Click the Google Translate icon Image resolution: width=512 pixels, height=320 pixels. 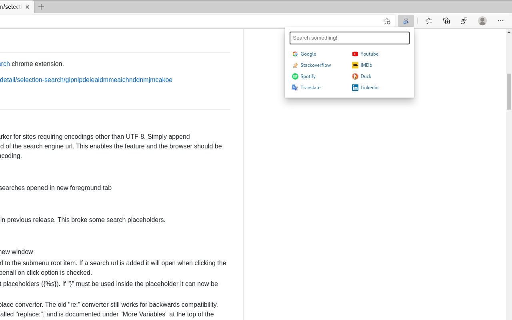[295, 88]
